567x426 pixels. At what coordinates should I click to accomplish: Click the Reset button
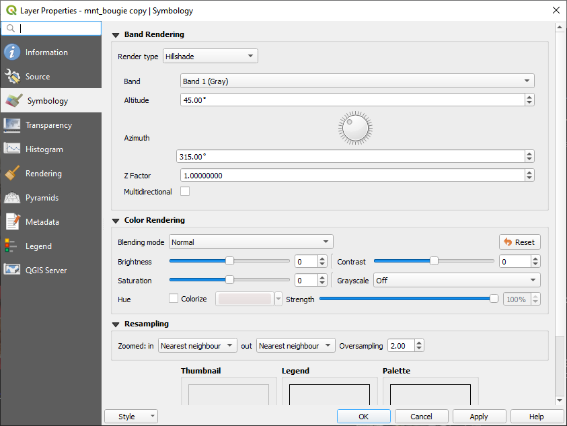pyautogui.click(x=519, y=242)
